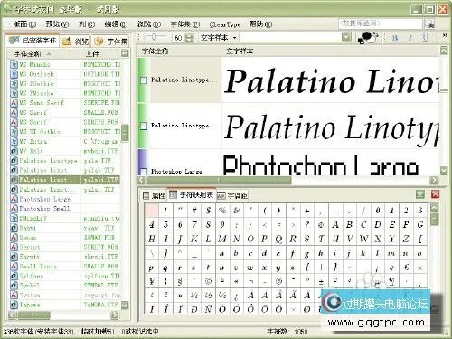Click the Script font icon
Image resolution: width=452 pixels, height=339 pixels.
click(14, 247)
